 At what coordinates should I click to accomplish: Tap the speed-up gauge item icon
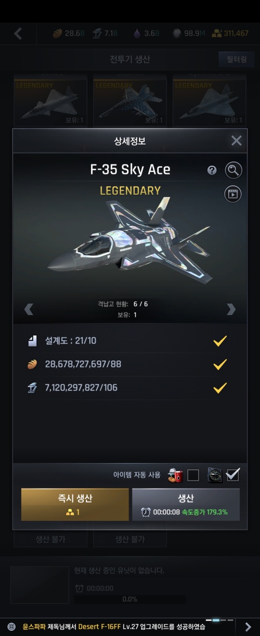tap(215, 475)
